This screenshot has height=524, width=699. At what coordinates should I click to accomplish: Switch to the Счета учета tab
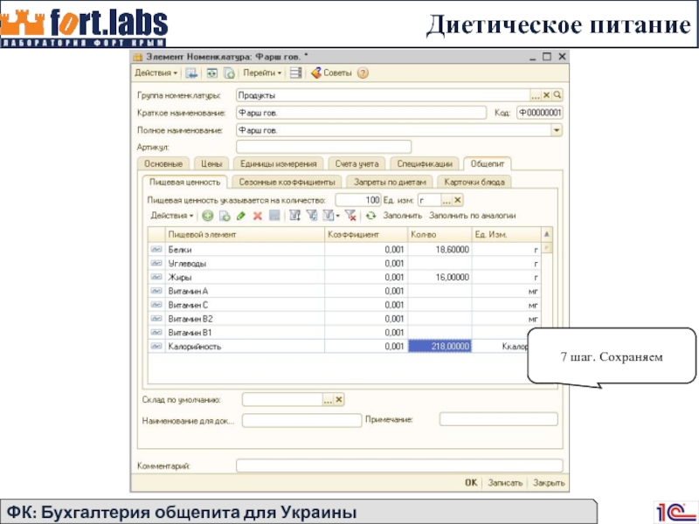pos(356,163)
